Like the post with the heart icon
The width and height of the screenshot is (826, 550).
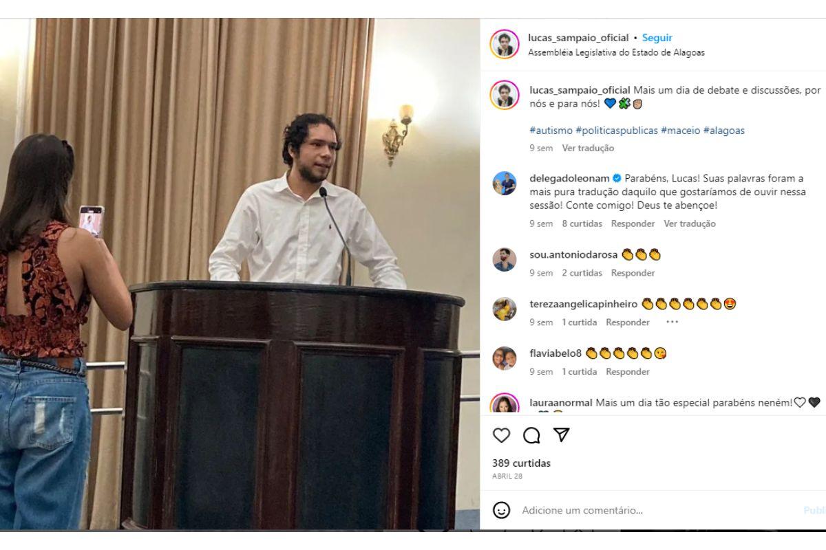502,435
